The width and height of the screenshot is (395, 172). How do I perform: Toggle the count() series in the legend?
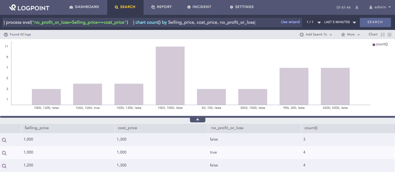[380, 44]
